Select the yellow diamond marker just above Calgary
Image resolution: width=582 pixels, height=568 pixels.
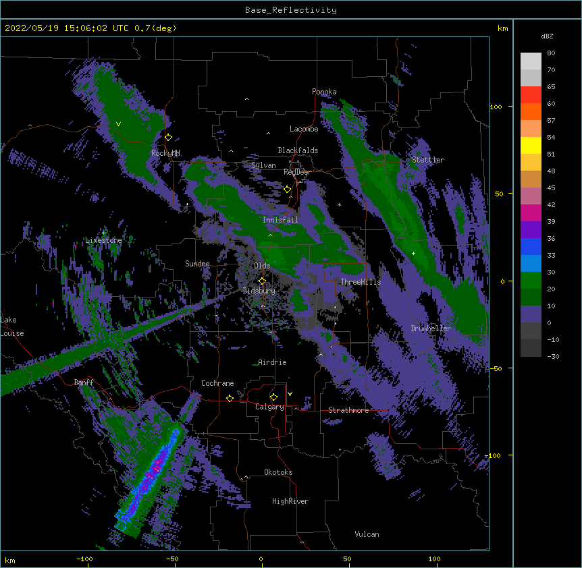[x=273, y=397]
